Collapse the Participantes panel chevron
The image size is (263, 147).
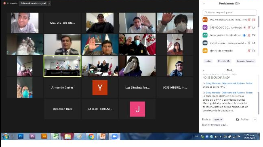pos(204,4)
